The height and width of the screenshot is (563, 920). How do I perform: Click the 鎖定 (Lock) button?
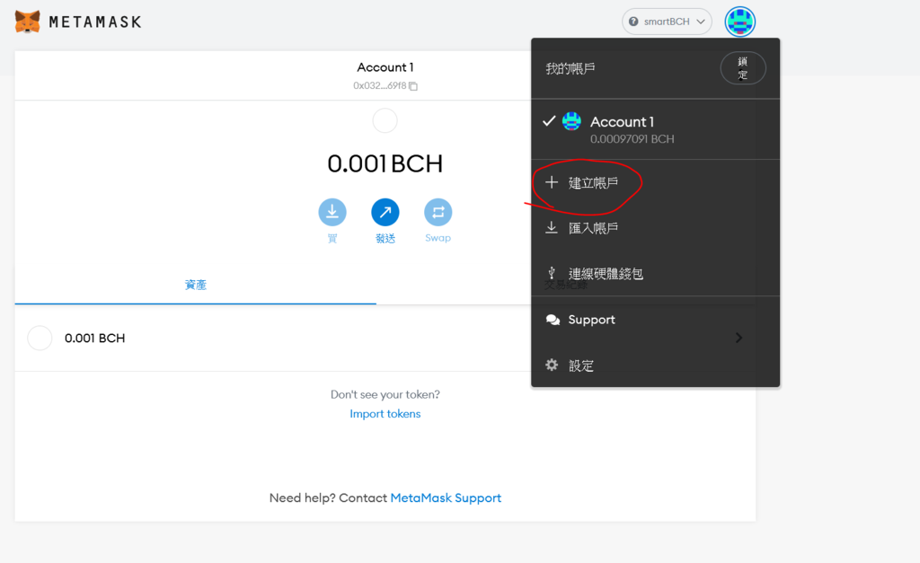[743, 68]
